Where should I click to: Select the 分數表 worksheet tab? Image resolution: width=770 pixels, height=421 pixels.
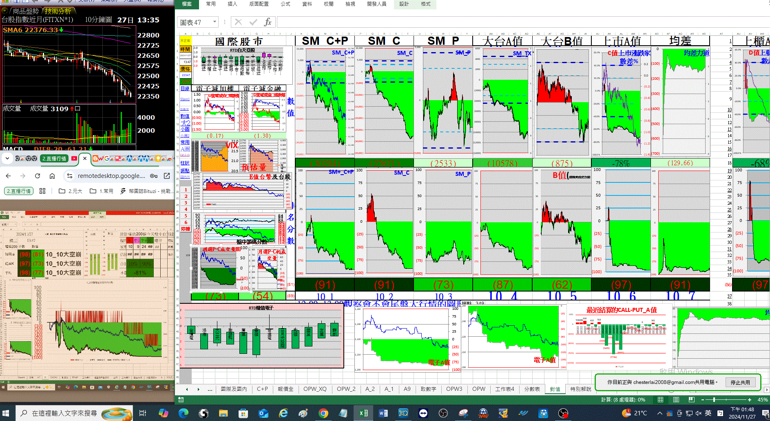tap(532, 389)
